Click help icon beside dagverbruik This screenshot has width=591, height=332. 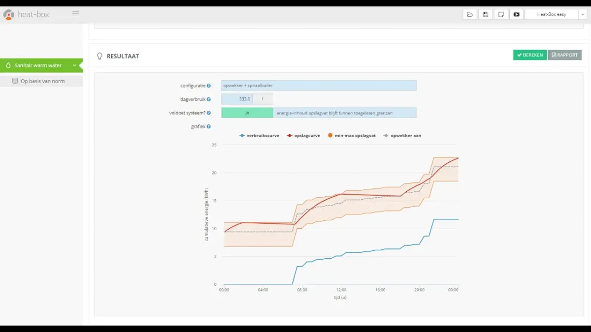point(209,99)
